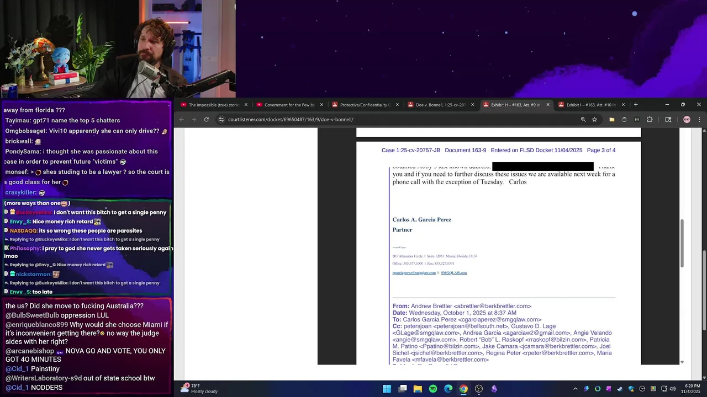Open cgarciaperez@smgqlaw.com email link
The image size is (707, 397).
(414, 273)
